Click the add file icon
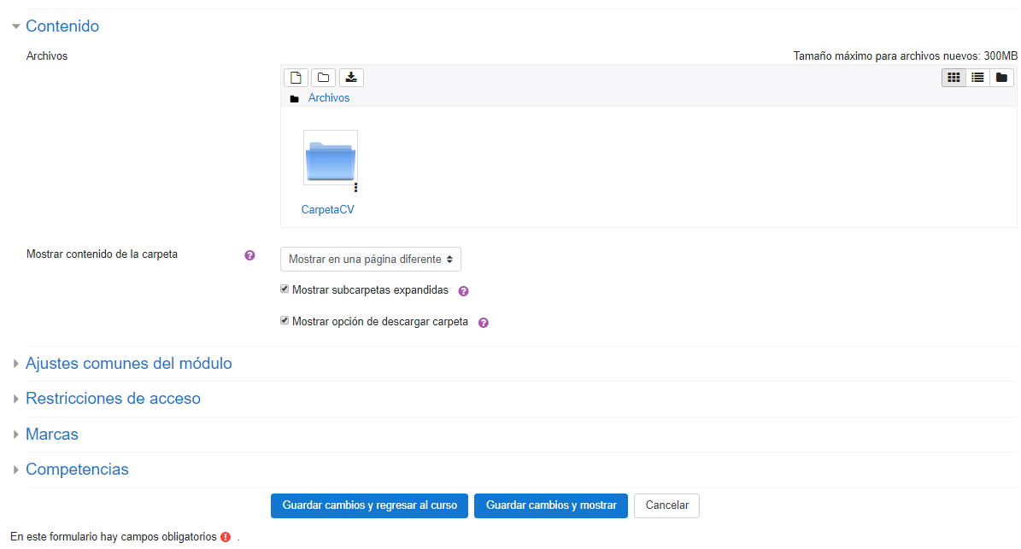 pyautogui.click(x=296, y=78)
